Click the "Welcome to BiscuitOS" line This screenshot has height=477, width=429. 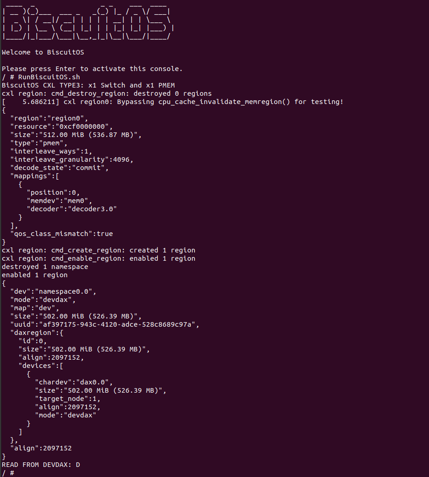coord(43,52)
